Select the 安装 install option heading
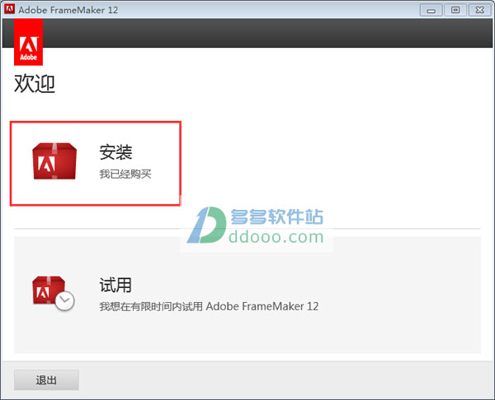The width and height of the screenshot is (495, 400). pyautogui.click(x=115, y=152)
